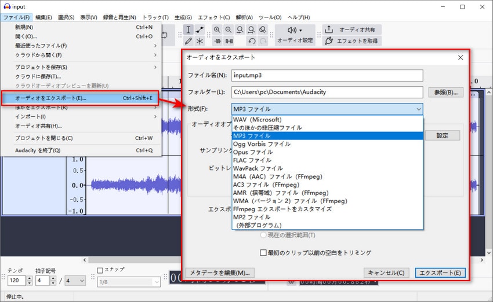The height and width of the screenshot is (302, 493).
Task: Click オーディオをエクスポート(E)... menu entry
Action: tap(80, 98)
